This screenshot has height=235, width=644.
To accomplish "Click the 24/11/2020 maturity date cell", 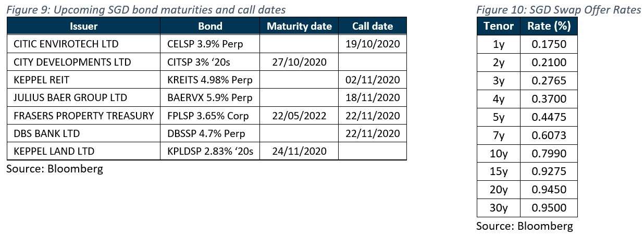I will tap(299, 151).
